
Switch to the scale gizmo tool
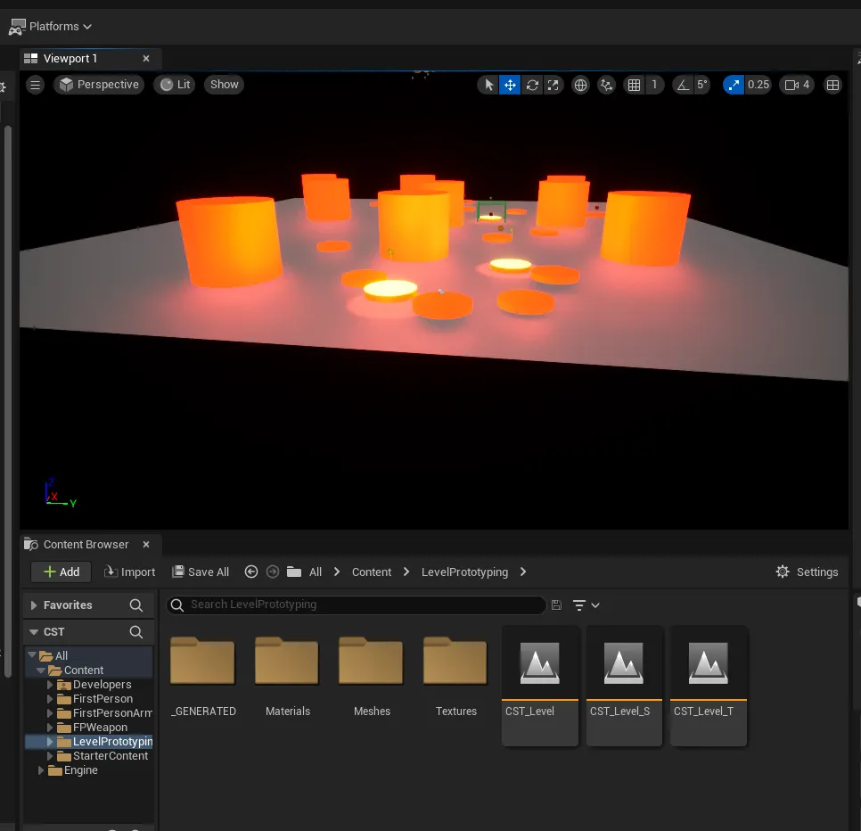point(553,85)
